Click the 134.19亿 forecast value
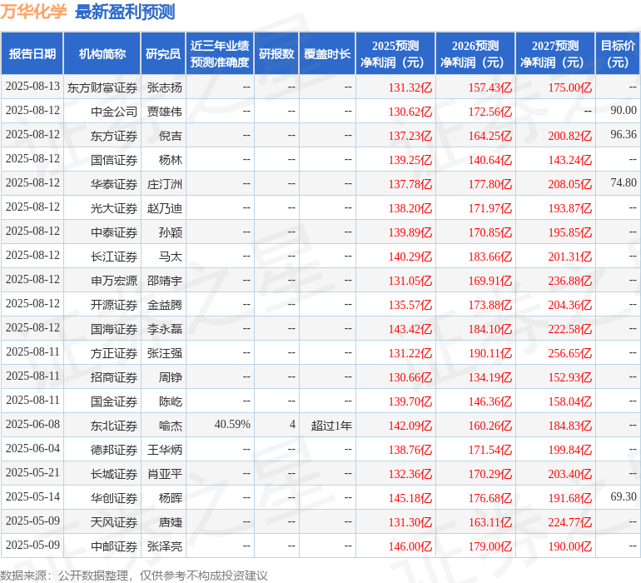Screen dimensions: 641x583 pyautogui.click(x=490, y=377)
